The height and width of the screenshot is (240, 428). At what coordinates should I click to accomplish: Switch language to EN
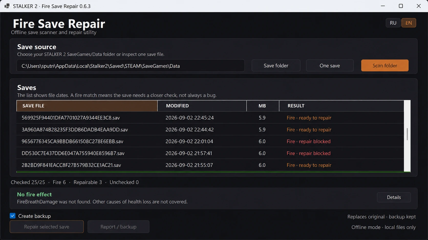tap(409, 23)
